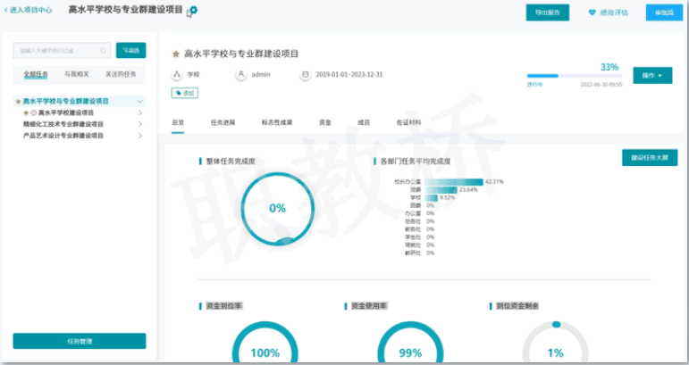Click the 学生处 department label in chart
The width and height of the screenshot is (689, 365).
coord(413,237)
